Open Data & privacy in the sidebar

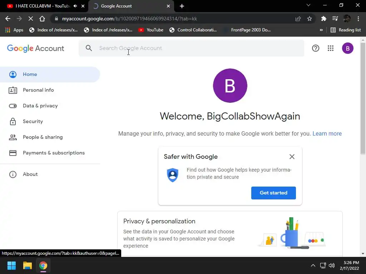(50, 106)
